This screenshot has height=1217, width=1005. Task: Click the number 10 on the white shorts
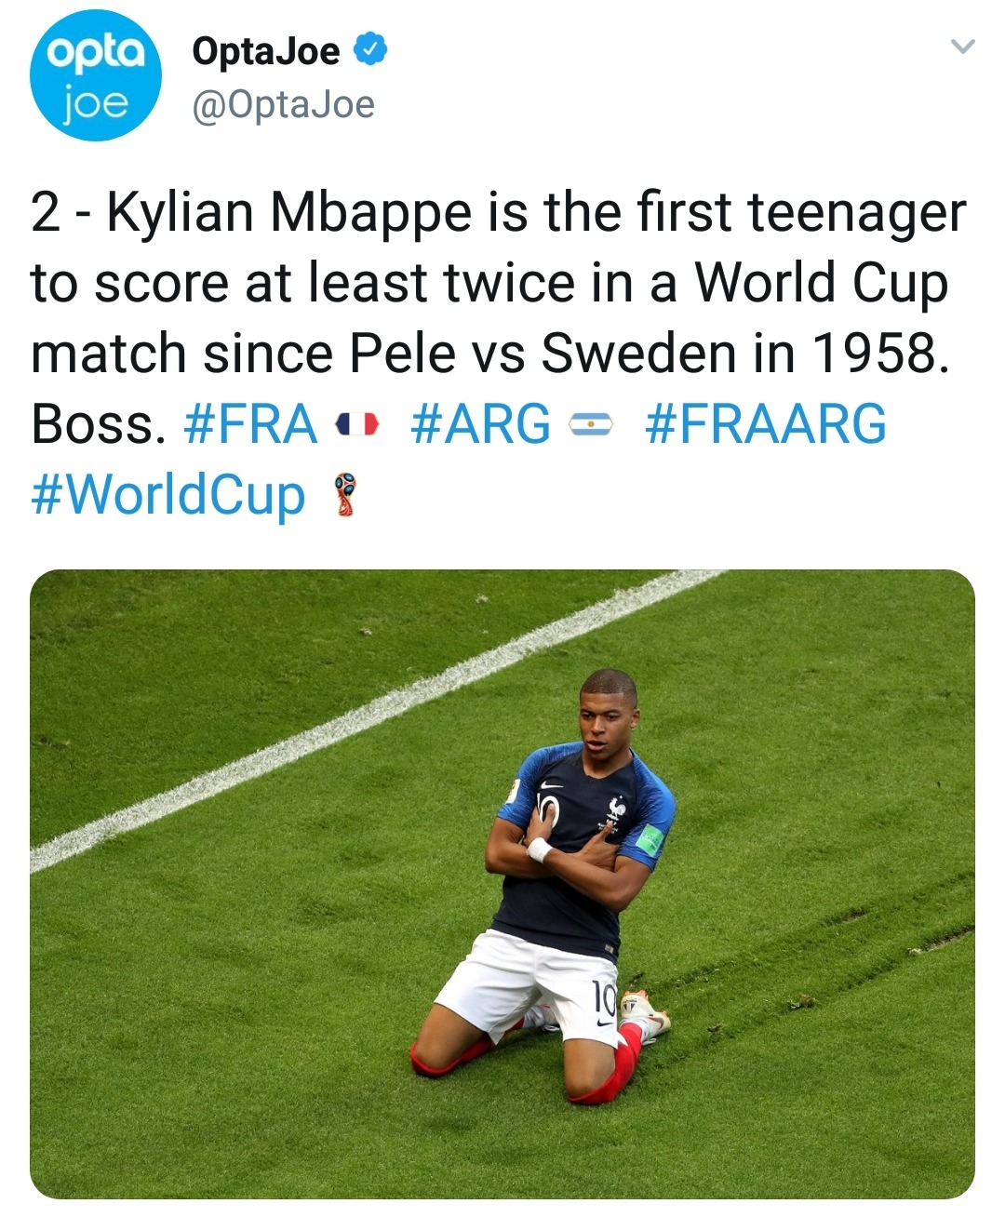click(x=604, y=999)
